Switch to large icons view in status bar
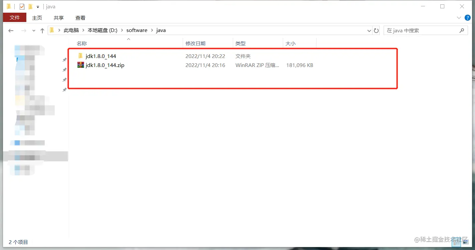Screen dimensions: 475x250 click(466, 242)
